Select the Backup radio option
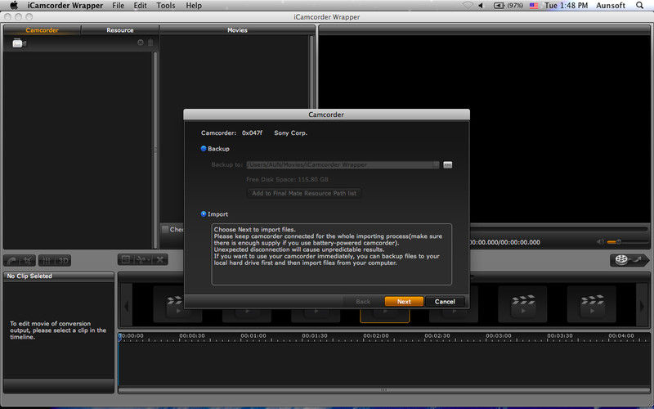The image size is (654, 409). pyautogui.click(x=204, y=149)
